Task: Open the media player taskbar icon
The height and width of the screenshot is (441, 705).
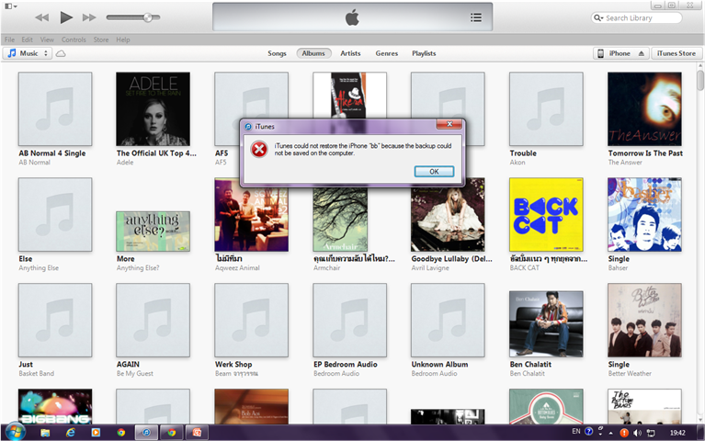Action: pyautogui.click(x=96, y=433)
